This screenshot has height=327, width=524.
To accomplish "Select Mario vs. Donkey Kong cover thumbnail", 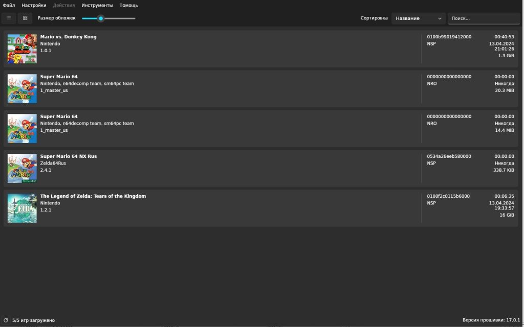I will (22, 49).
